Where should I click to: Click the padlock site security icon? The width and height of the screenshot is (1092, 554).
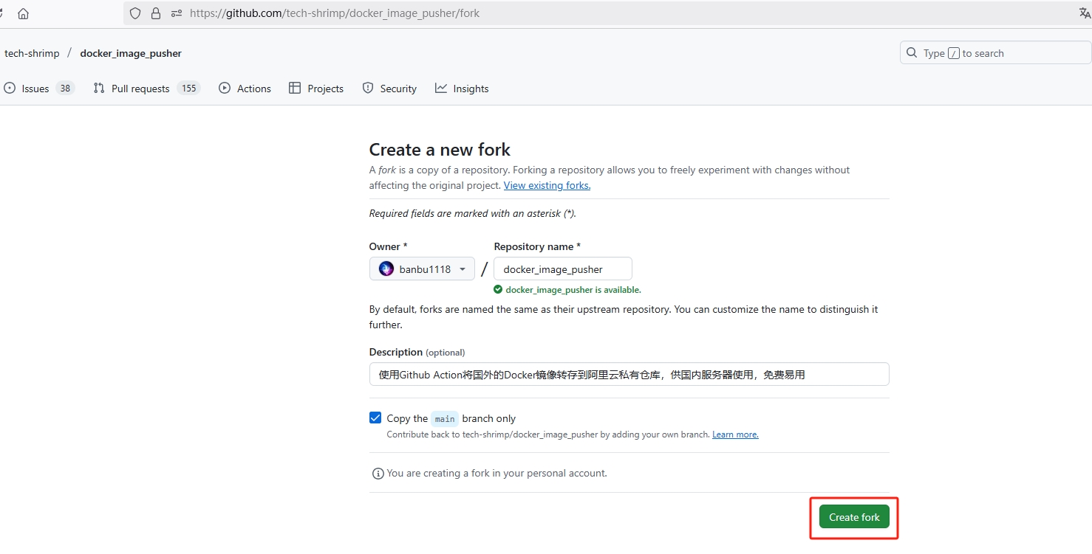(155, 13)
